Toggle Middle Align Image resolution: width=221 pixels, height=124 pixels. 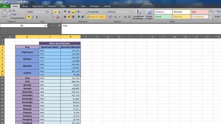[x=69, y=12]
